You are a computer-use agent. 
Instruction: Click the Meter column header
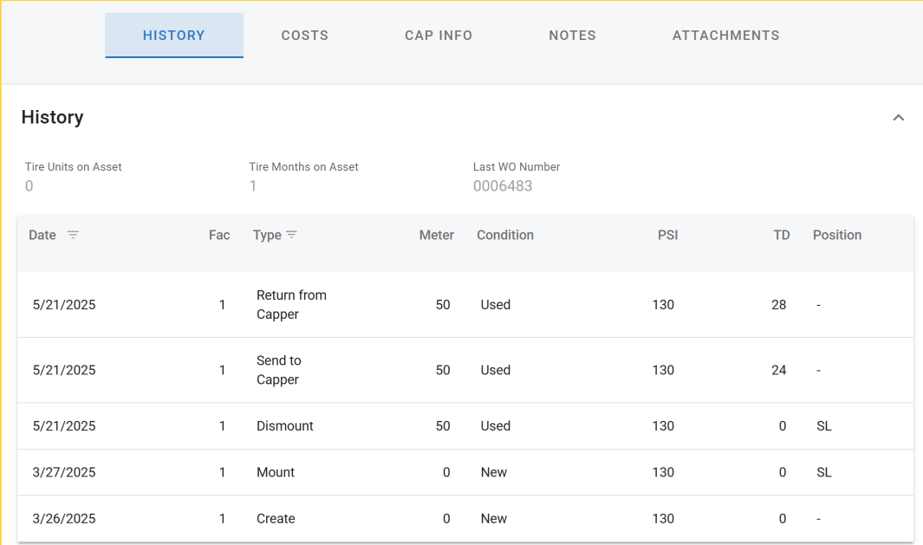(436, 235)
